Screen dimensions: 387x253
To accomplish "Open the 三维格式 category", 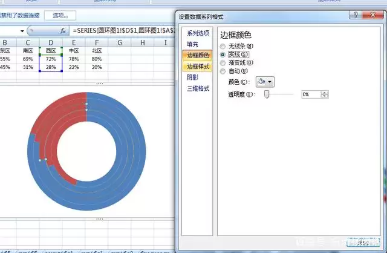I will pos(198,88).
